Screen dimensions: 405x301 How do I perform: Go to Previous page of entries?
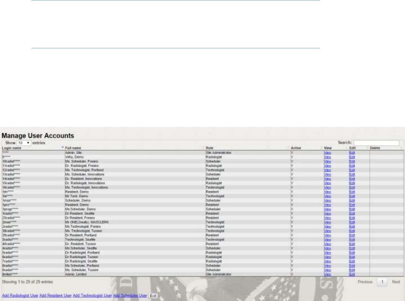click(x=365, y=282)
